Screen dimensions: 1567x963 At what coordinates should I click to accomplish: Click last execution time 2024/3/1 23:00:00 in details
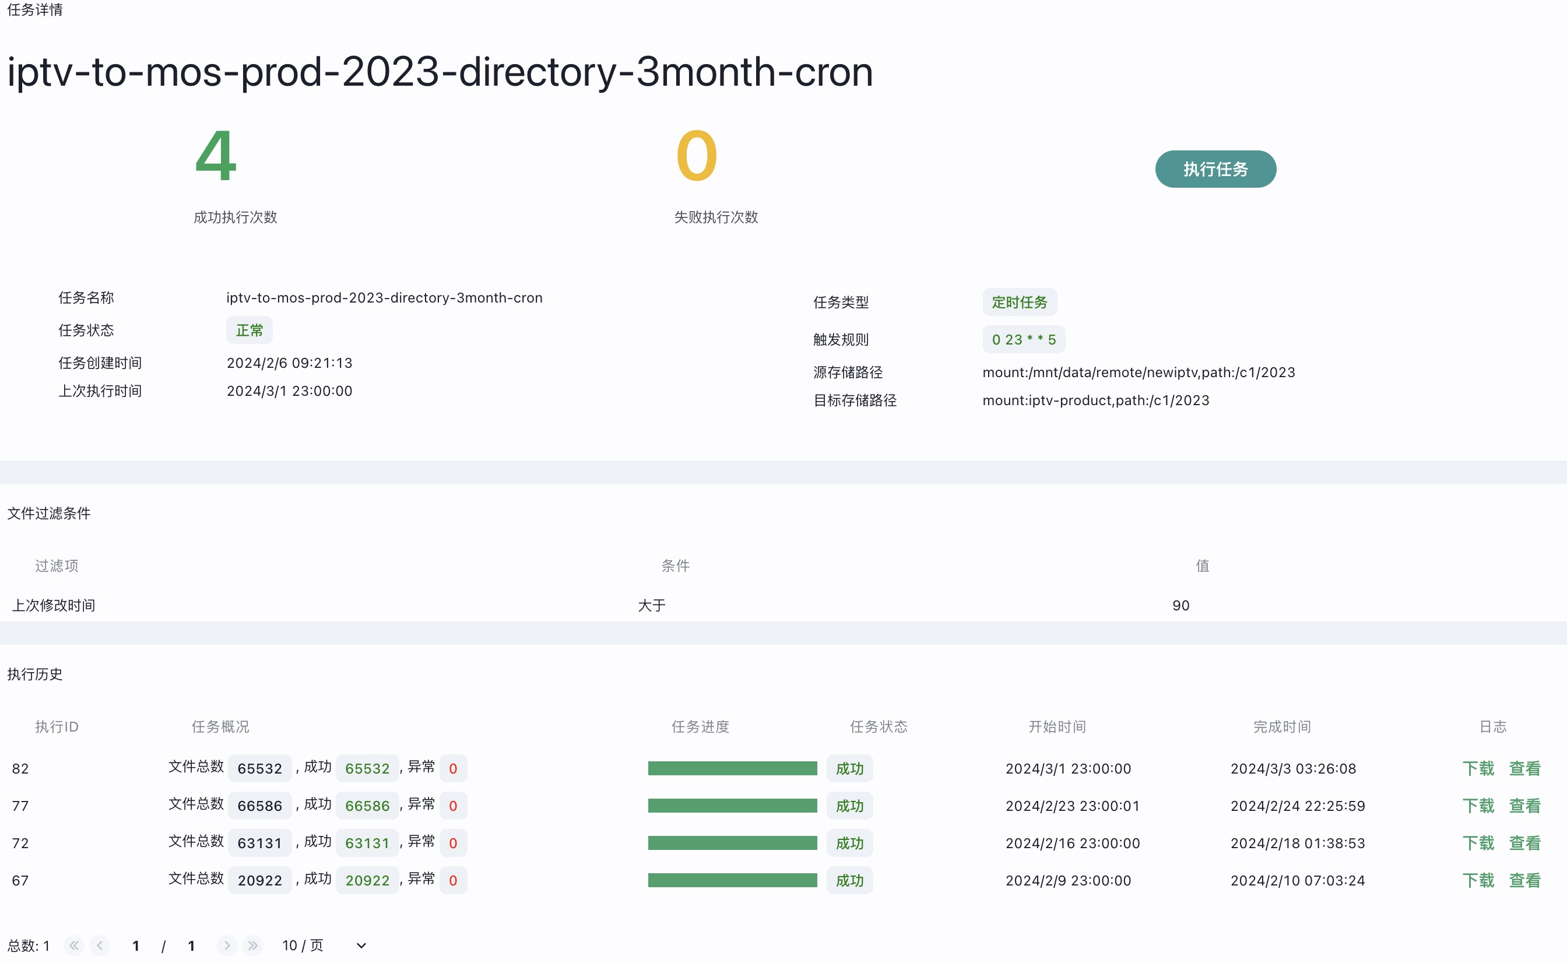tap(290, 391)
